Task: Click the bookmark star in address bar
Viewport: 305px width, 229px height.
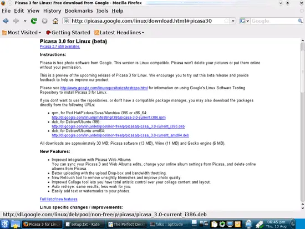Action: (x=226, y=21)
